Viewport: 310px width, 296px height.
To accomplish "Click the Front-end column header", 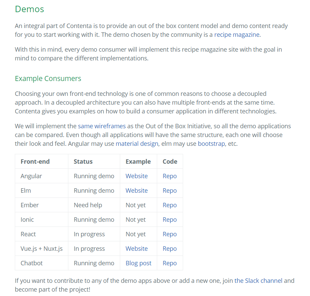I will click(x=35, y=161).
